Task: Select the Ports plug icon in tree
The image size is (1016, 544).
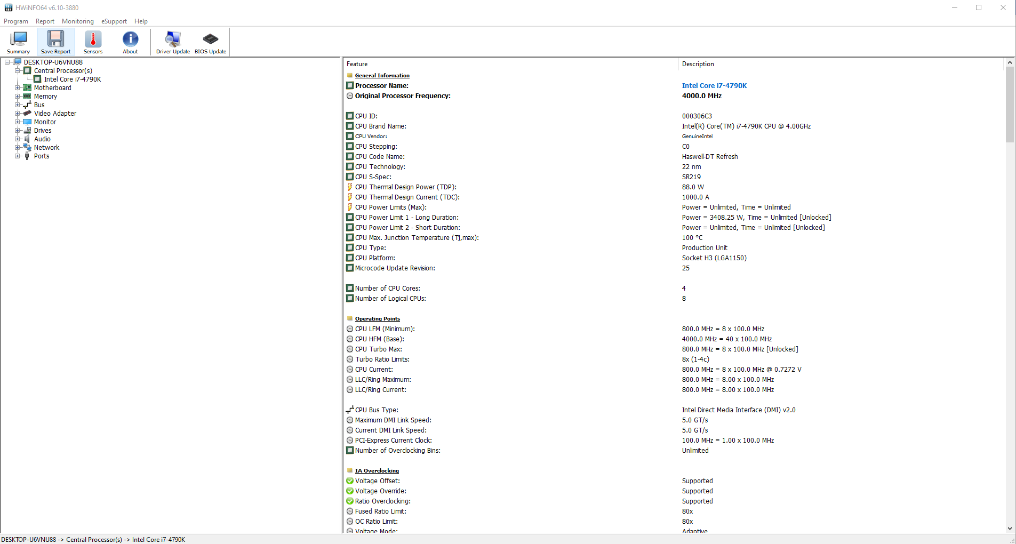Action: point(27,156)
